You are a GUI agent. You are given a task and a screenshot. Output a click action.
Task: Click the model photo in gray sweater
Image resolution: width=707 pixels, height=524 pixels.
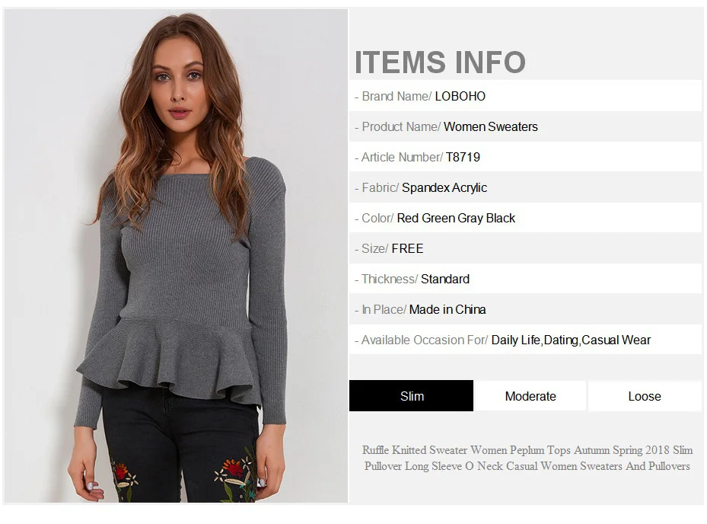176,256
